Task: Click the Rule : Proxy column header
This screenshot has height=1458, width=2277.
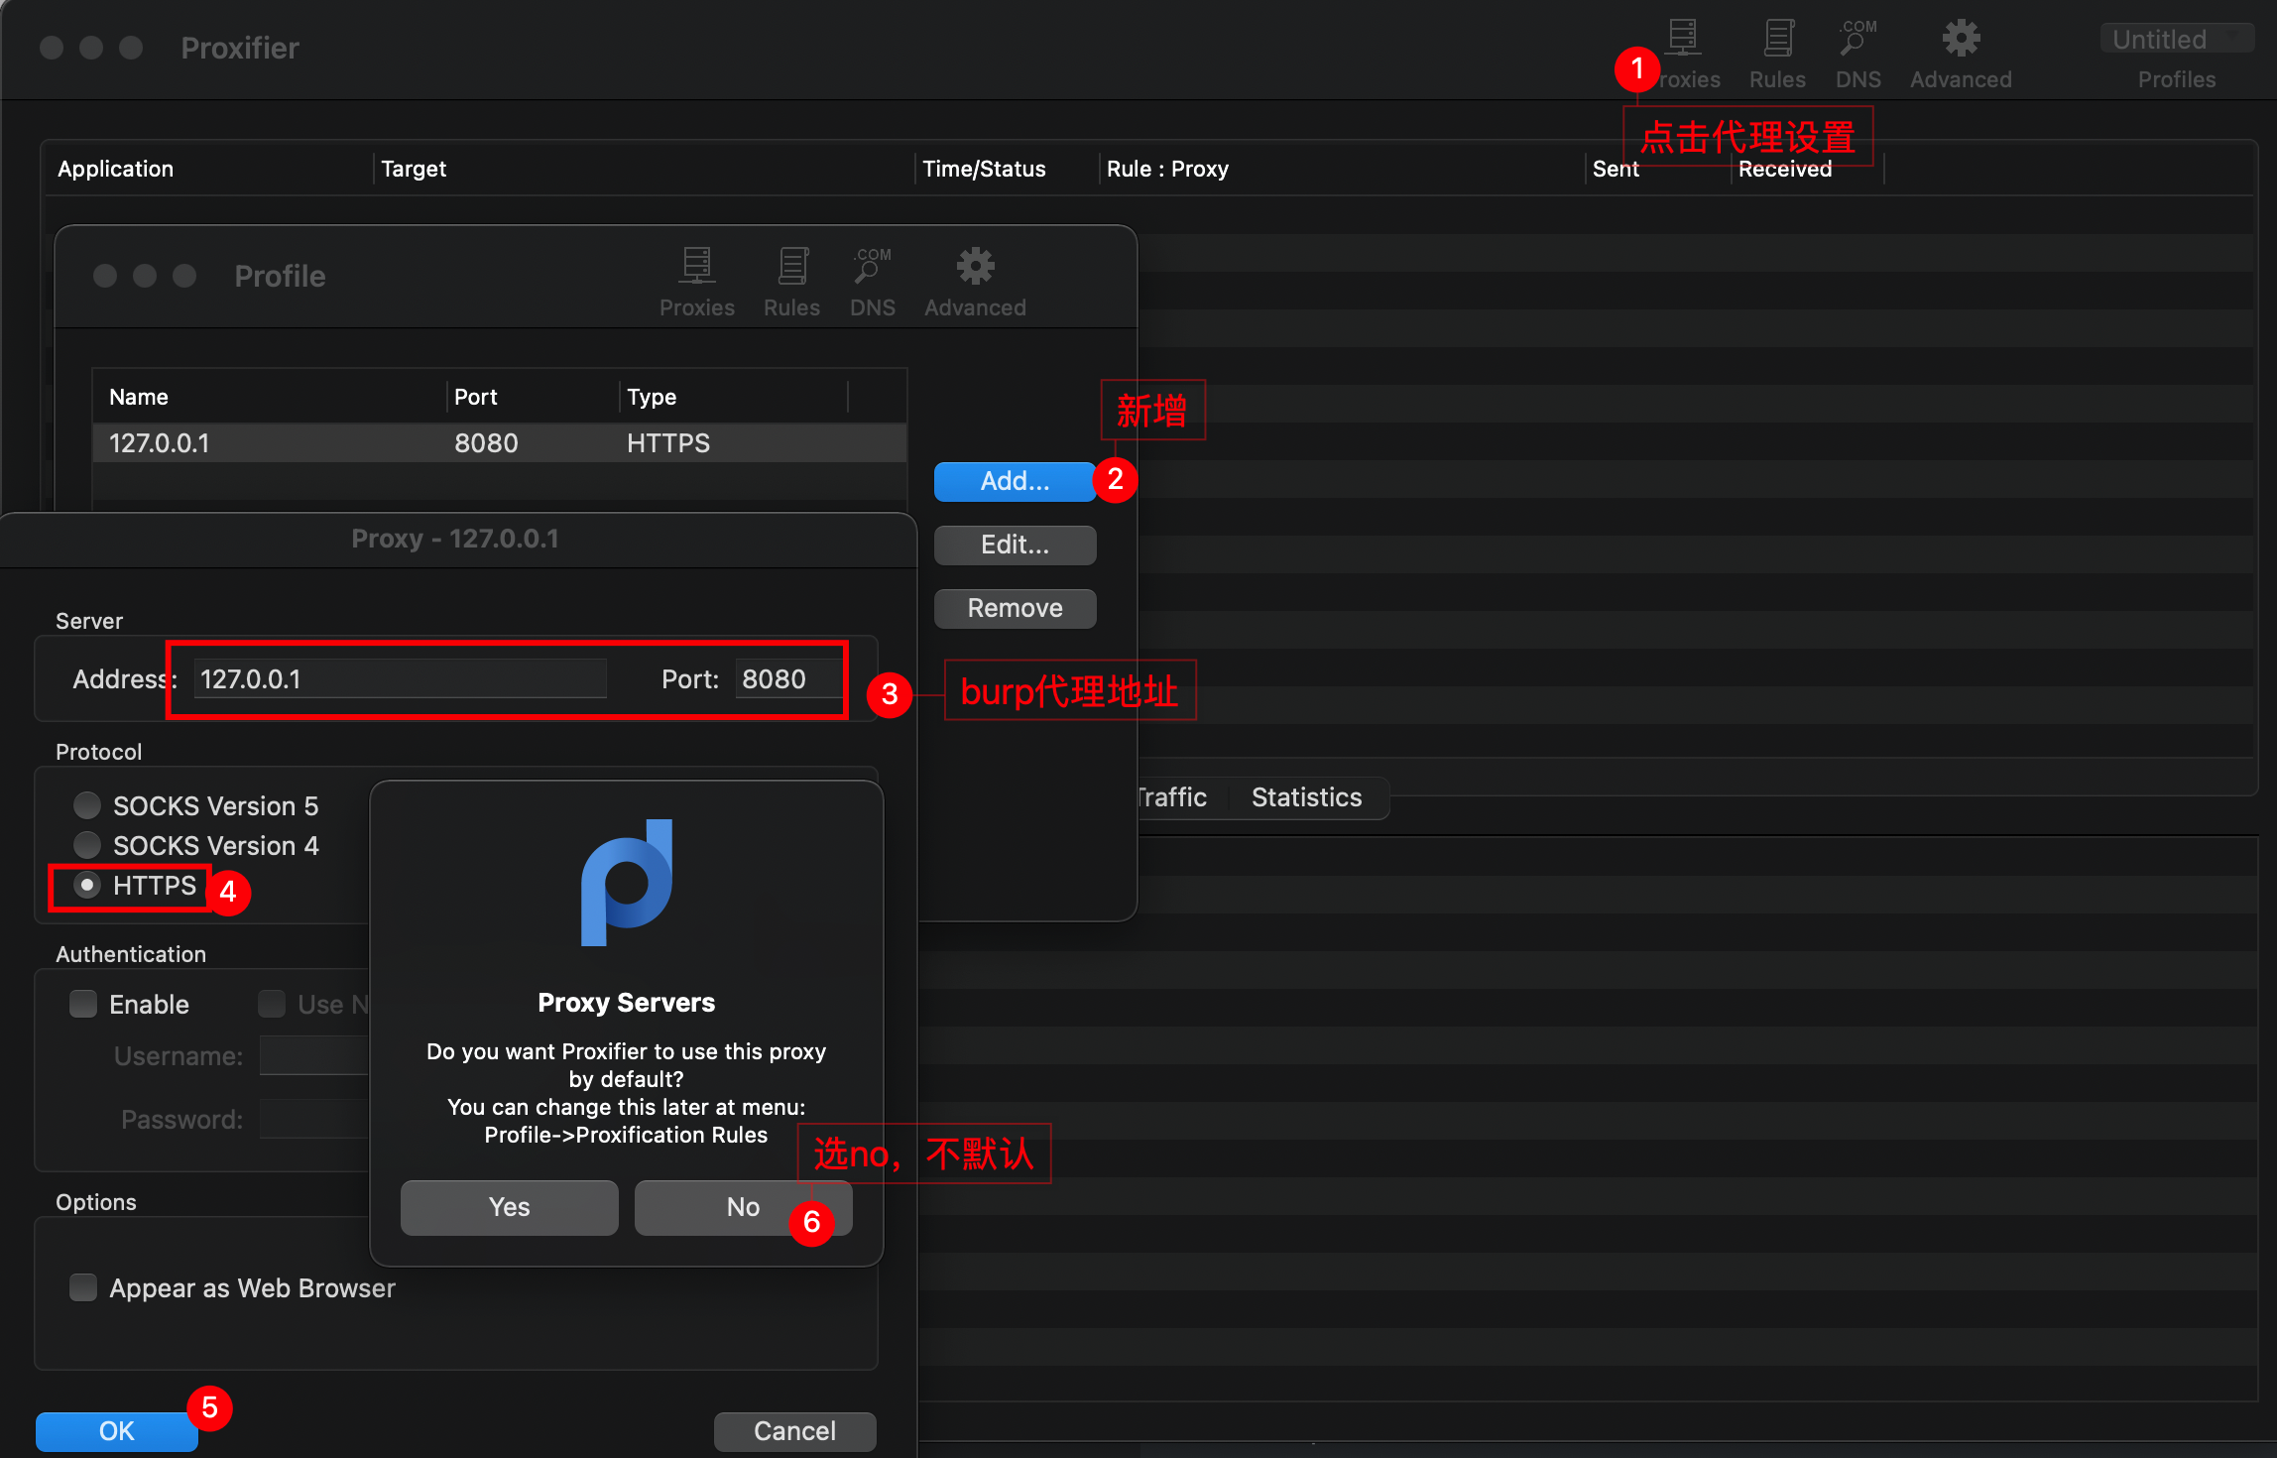Action: coord(1167,169)
